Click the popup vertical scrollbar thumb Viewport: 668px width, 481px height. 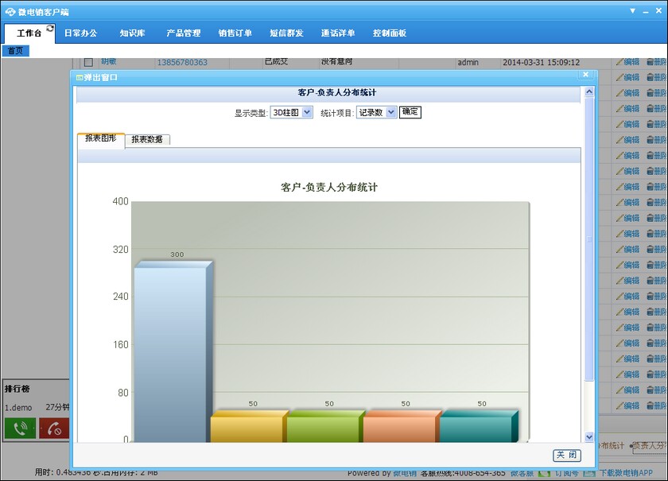589,239
